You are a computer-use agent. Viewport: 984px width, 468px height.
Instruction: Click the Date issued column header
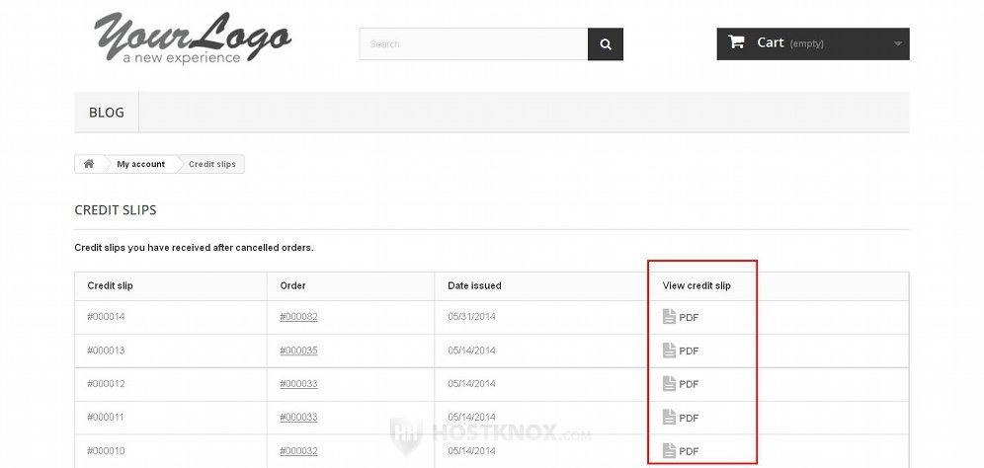coord(474,285)
